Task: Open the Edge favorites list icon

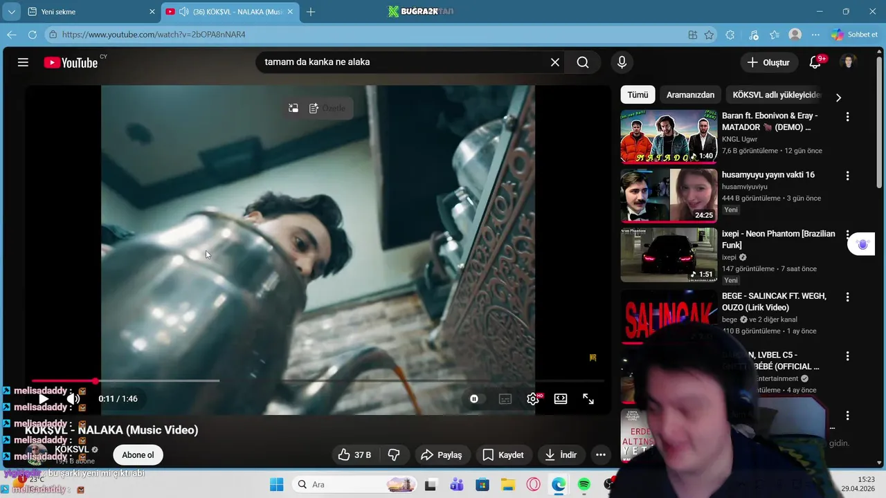Action: [x=775, y=35]
